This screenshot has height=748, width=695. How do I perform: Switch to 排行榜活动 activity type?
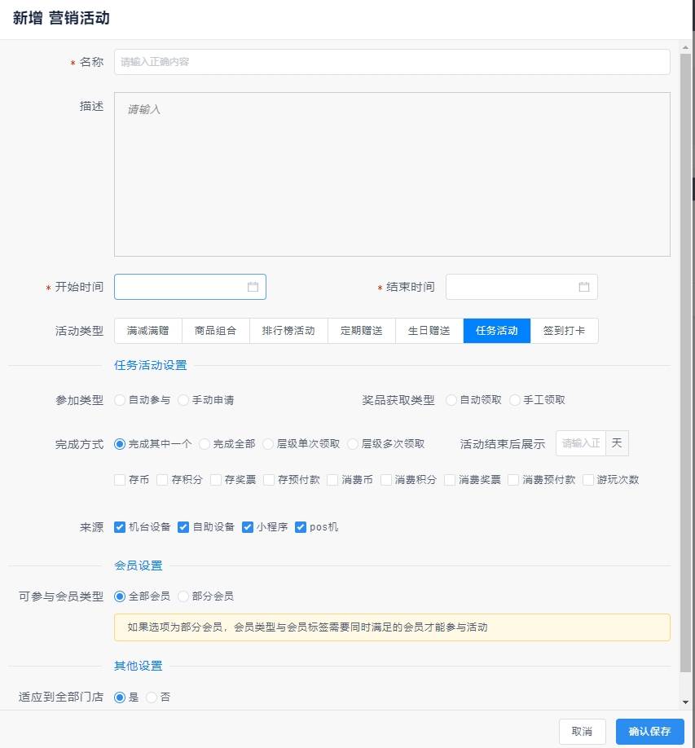click(x=288, y=331)
